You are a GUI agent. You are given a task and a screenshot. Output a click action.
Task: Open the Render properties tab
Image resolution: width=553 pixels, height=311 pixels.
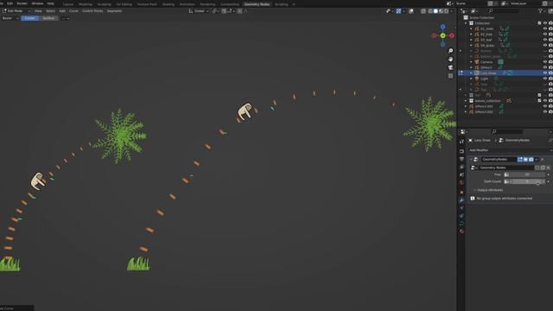(x=461, y=151)
